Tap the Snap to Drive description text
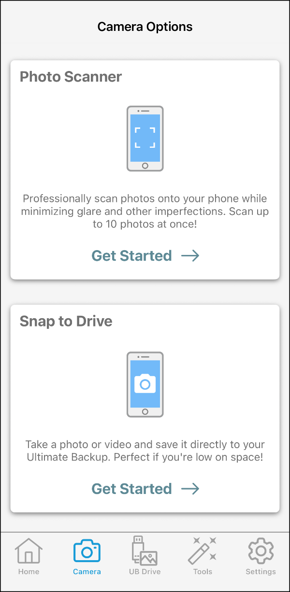This screenshot has height=592, width=290. (x=145, y=451)
